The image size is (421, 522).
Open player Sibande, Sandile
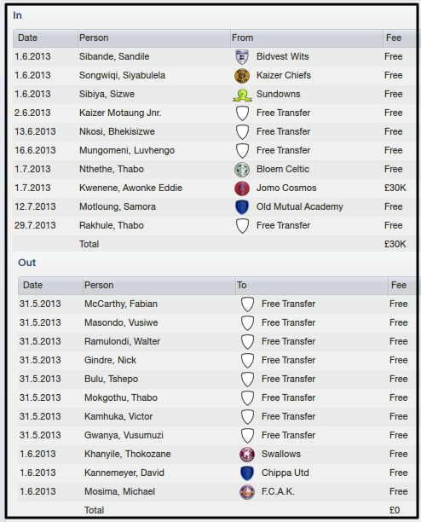tap(114, 56)
